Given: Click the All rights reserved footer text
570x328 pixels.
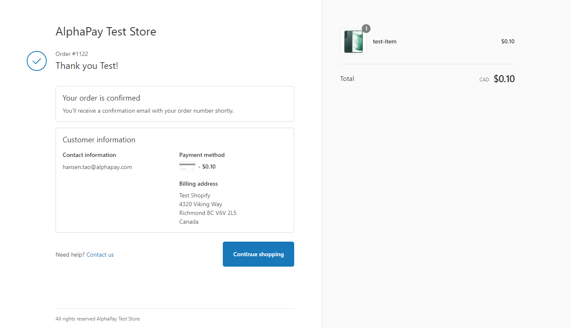Looking at the screenshot, I should 98,319.
